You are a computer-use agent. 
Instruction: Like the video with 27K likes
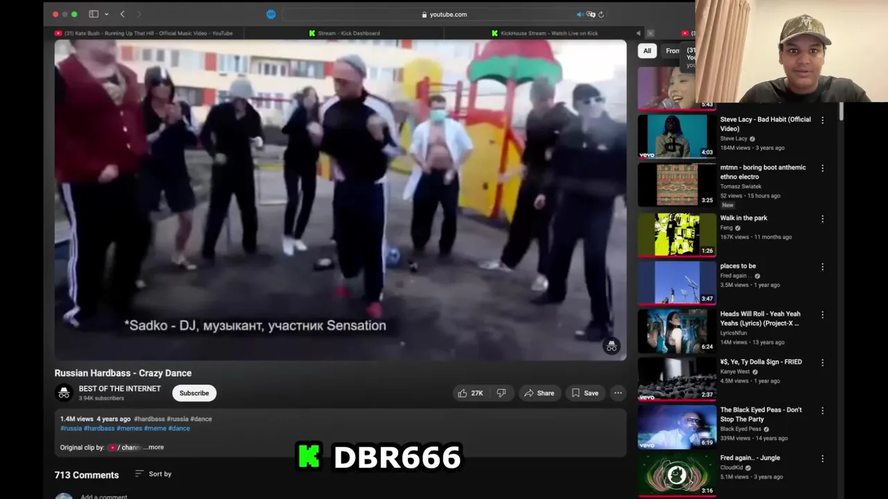pyautogui.click(x=470, y=393)
